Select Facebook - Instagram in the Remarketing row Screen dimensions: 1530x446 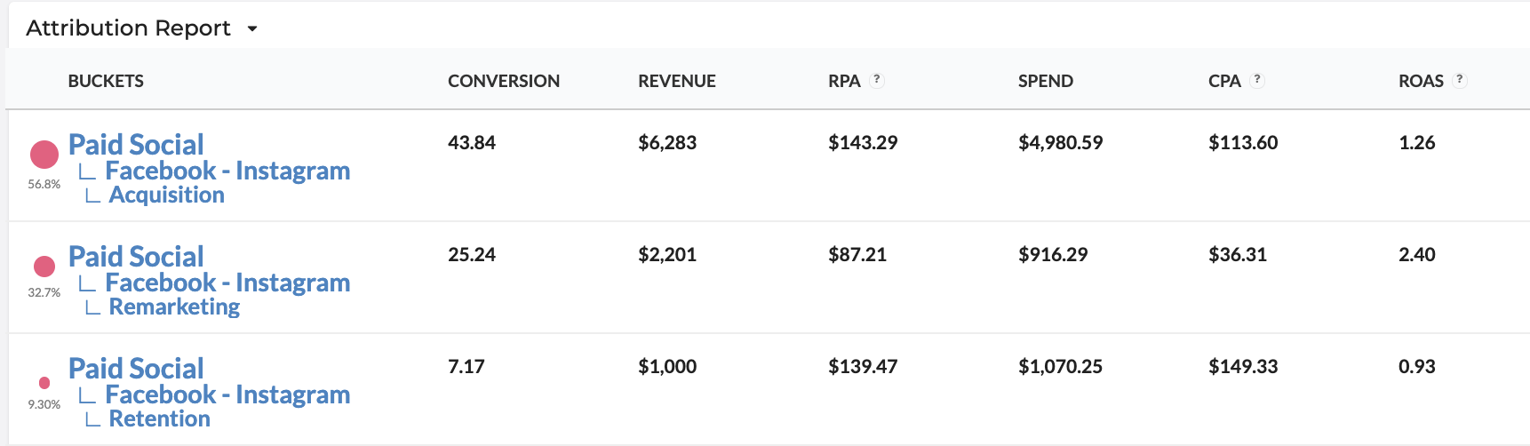[227, 283]
